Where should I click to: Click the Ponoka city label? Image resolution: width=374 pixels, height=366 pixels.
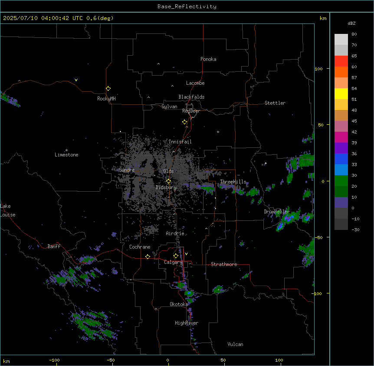point(208,59)
